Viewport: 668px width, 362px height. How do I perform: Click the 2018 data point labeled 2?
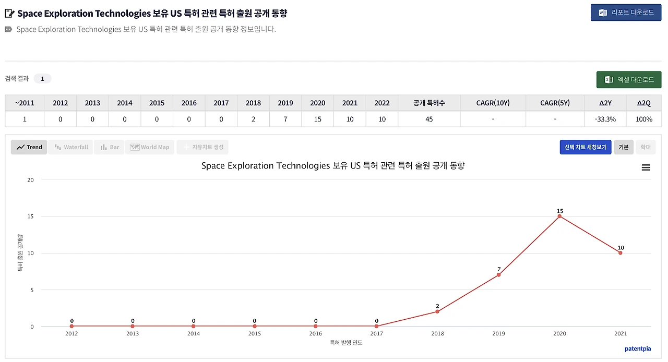(x=437, y=312)
